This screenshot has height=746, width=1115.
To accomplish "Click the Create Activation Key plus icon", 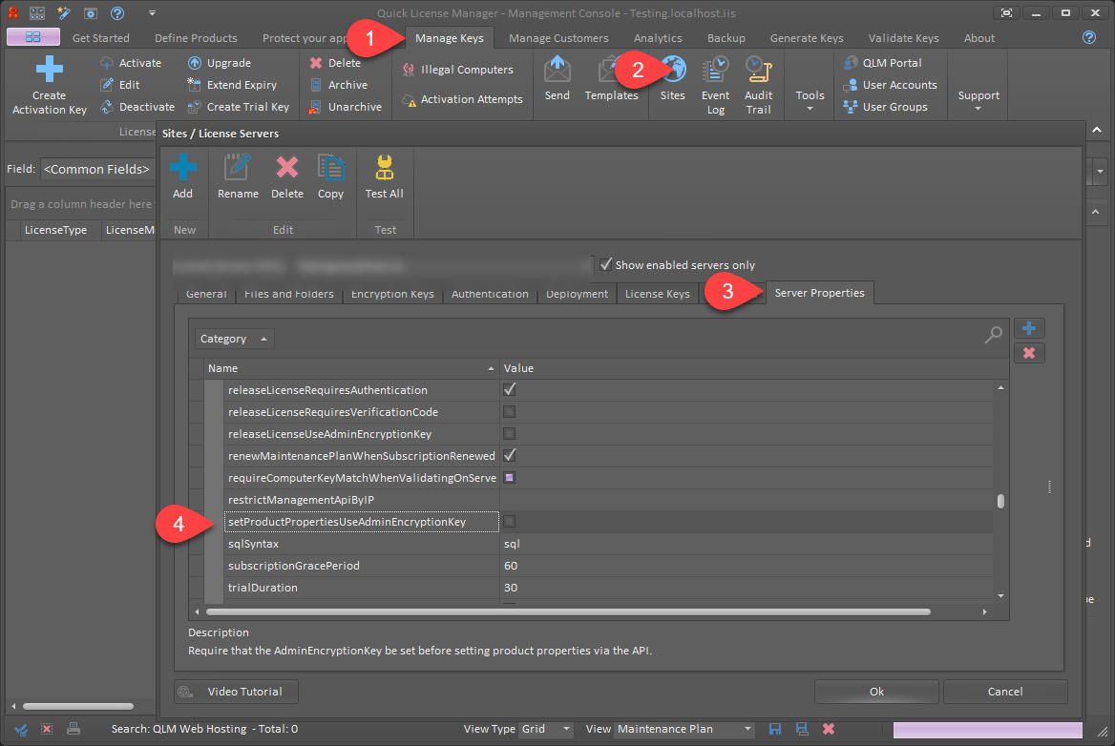I will [x=49, y=69].
